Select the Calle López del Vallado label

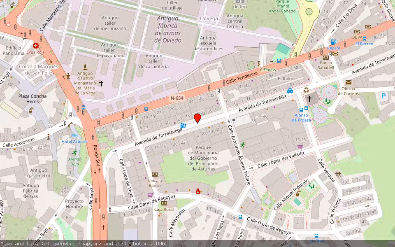point(281,160)
